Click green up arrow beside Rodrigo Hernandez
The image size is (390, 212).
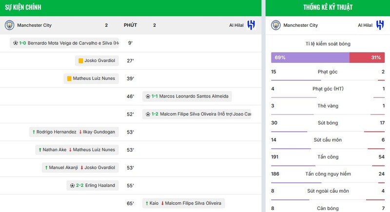34,132
